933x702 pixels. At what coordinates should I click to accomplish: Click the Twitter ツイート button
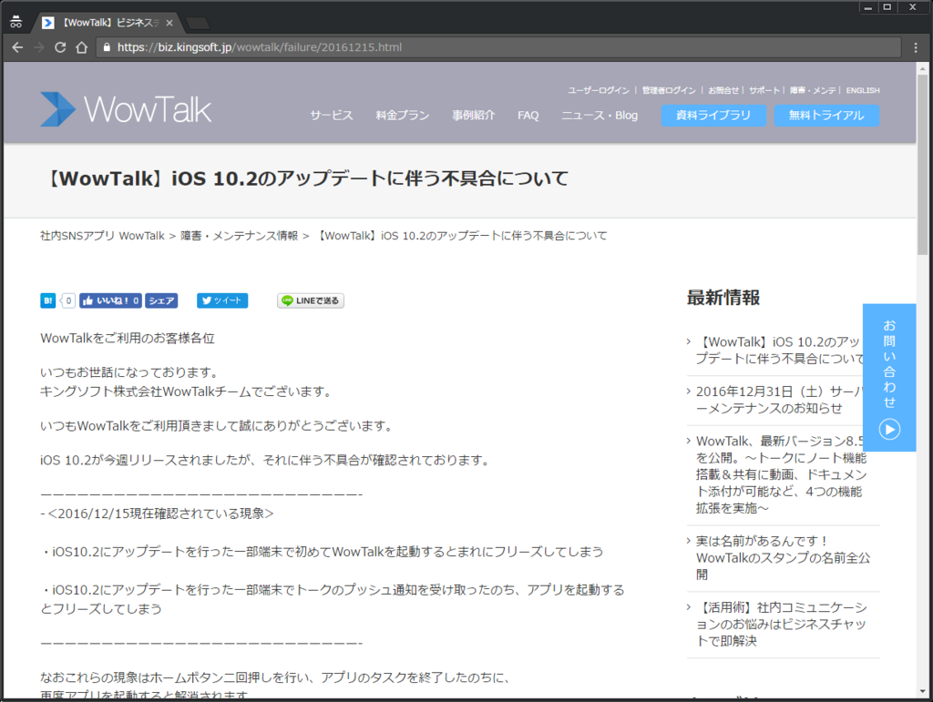pyautogui.click(x=222, y=300)
